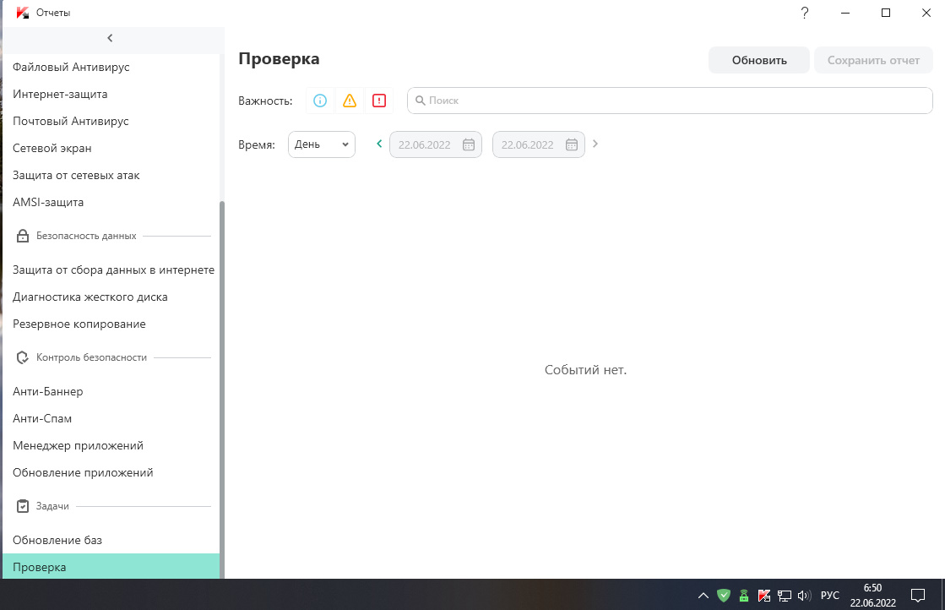Open the start date calendar picker icon

click(x=469, y=144)
